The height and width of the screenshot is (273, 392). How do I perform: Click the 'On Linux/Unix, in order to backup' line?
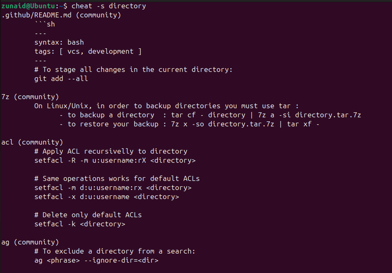[x=166, y=106]
